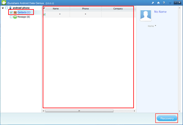Screen dimensions: 183x125
Task: Select the first contact's Name cell
Action: (58, 14)
